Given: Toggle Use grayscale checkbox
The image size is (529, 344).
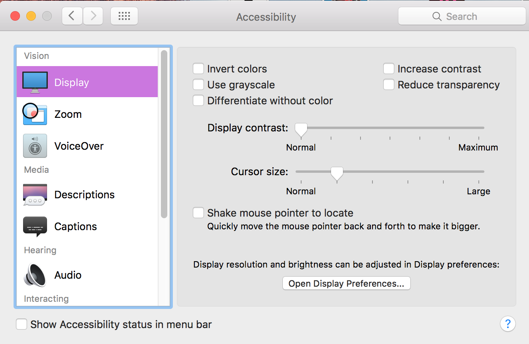Looking at the screenshot, I should [x=198, y=85].
